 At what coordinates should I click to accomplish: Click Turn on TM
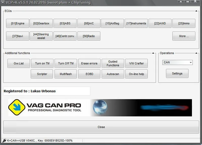click(42, 63)
